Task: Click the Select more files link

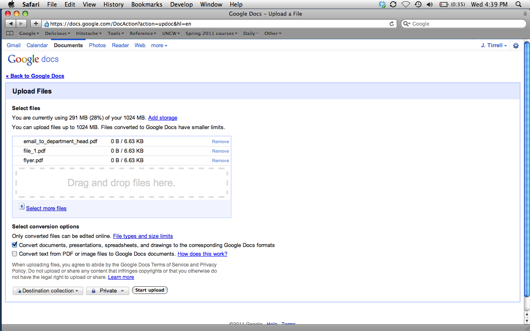Action: point(46,209)
